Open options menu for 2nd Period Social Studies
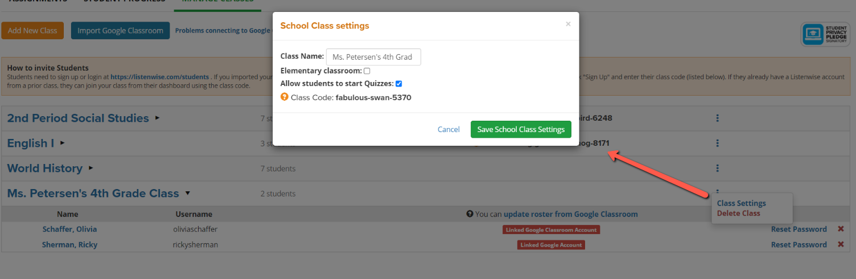 (718, 118)
